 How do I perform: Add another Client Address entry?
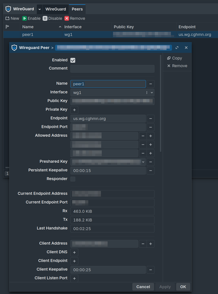point(151,244)
